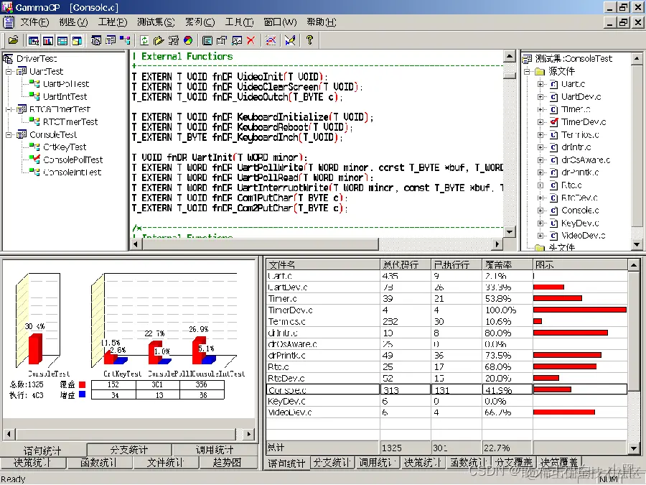
Task: Click the blue-yellow merge toolbar icon
Action: [x=290, y=40]
